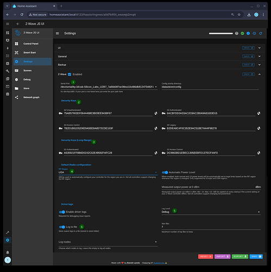Viewport: 271px width, 272px height.
Task: Click the restart history icon in header
Action: (254, 33)
